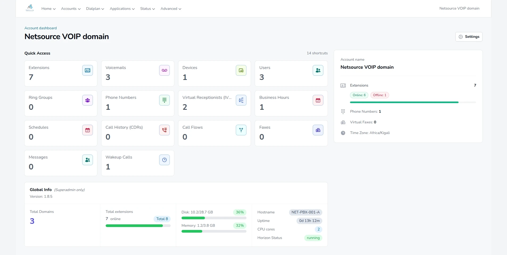
Task: Click the Virtual Faxes icon in account panel
Action: click(343, 122)
